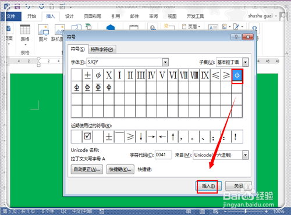Pick the recently used right arrow symbol
This screenshot has width=291, height=215.
coord(151,137)
